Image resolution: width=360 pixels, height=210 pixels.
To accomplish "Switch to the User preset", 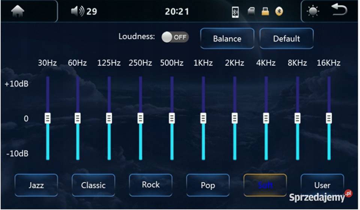I will click(x=322, y=185).
